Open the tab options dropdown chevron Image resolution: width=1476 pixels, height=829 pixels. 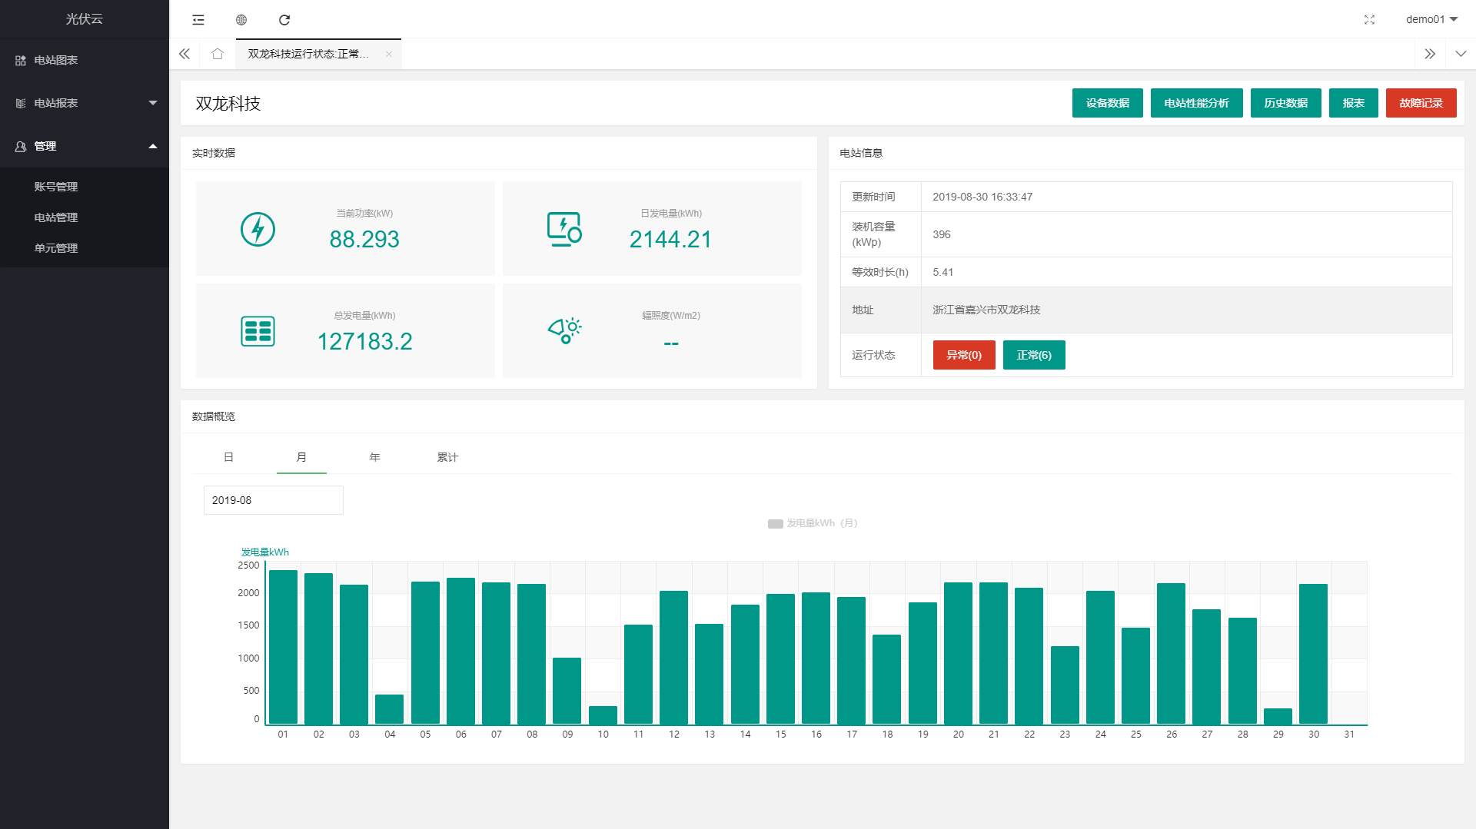(1461, 54)
